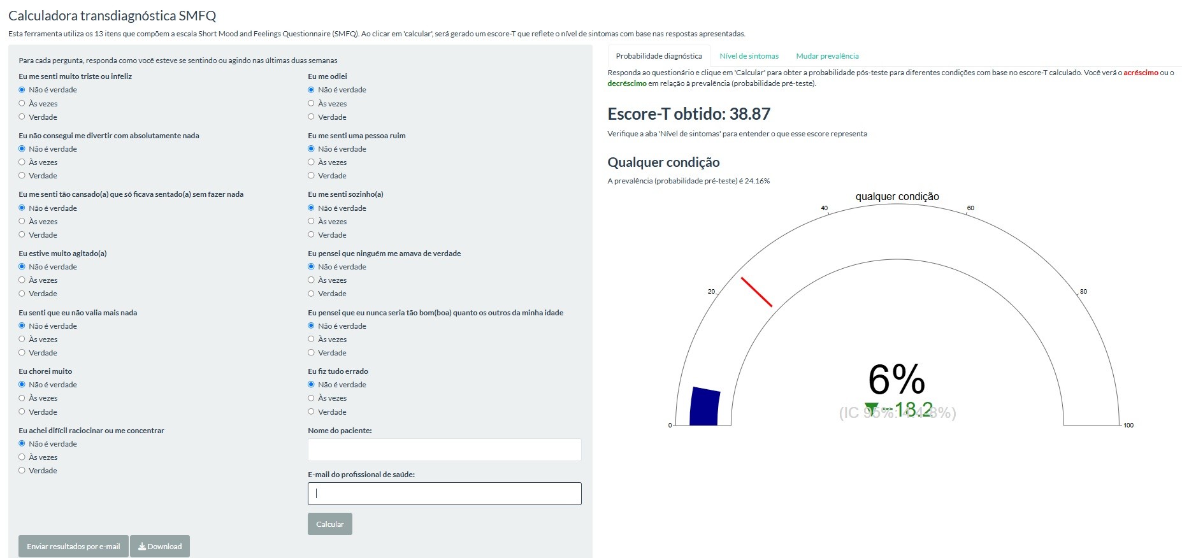Select 'Verdade' for 'Eu chorei muito'

(x=22, y=411)
